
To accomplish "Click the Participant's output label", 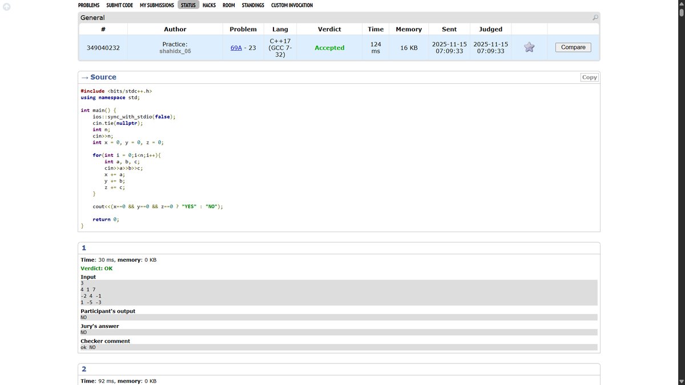I will (x=108, y=311).
